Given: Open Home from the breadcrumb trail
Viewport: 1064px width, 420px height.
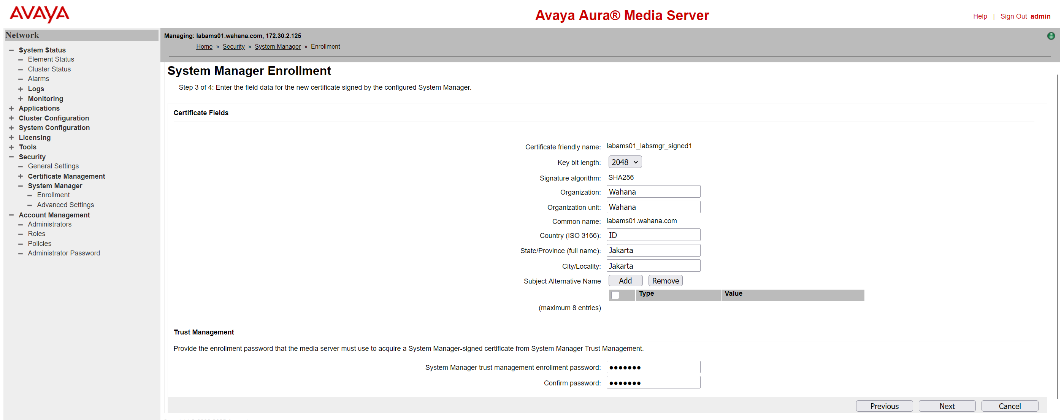Looking at the screenshot, I should point(204,46).
